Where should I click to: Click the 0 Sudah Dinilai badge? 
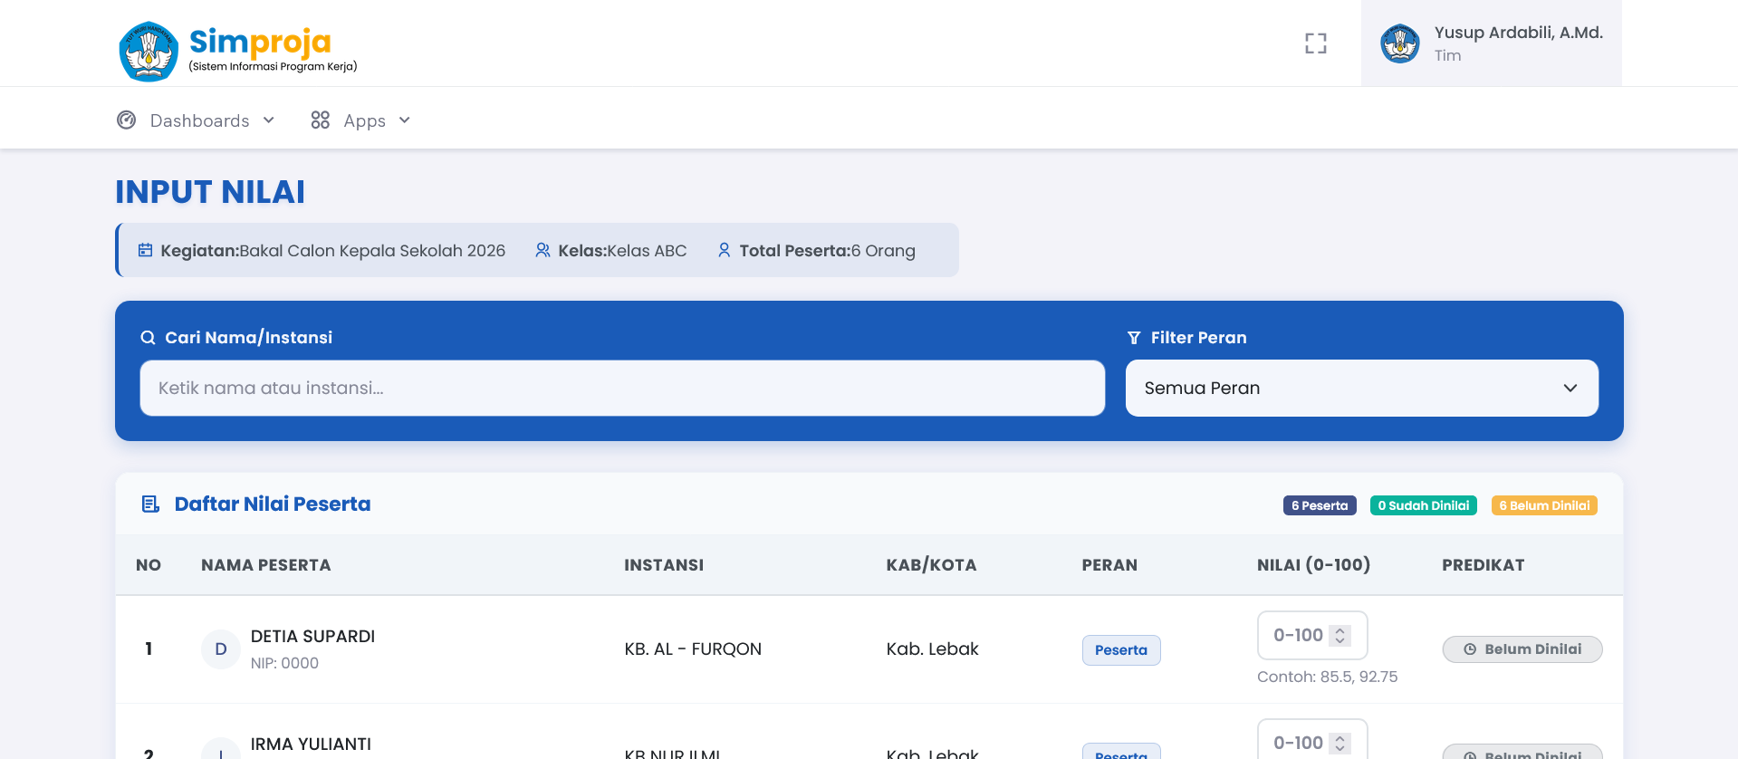click(1424, 505)
